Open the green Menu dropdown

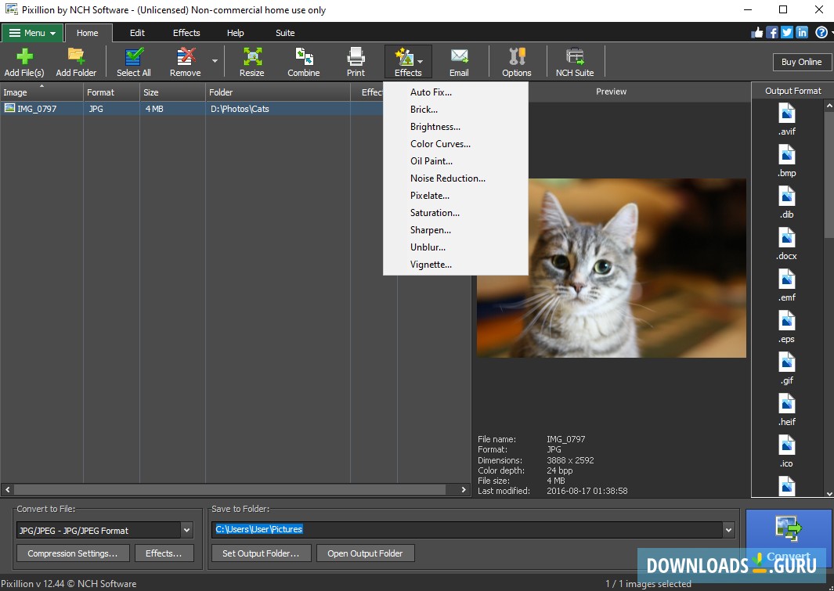click(31, 33)
